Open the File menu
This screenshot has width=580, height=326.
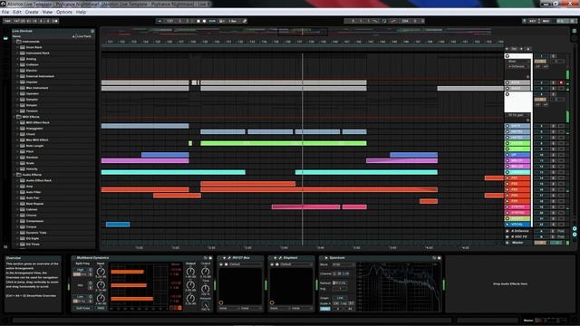pos(5,12)
